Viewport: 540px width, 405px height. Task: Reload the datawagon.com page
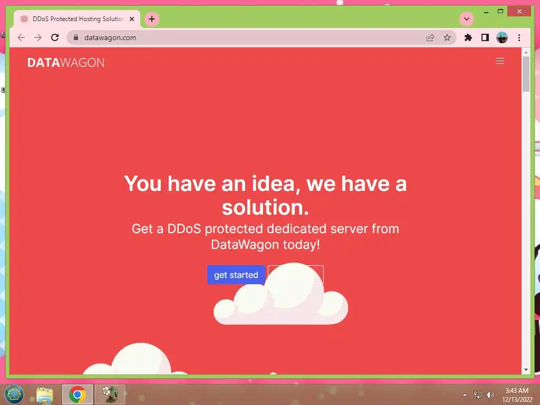[55, 37]
